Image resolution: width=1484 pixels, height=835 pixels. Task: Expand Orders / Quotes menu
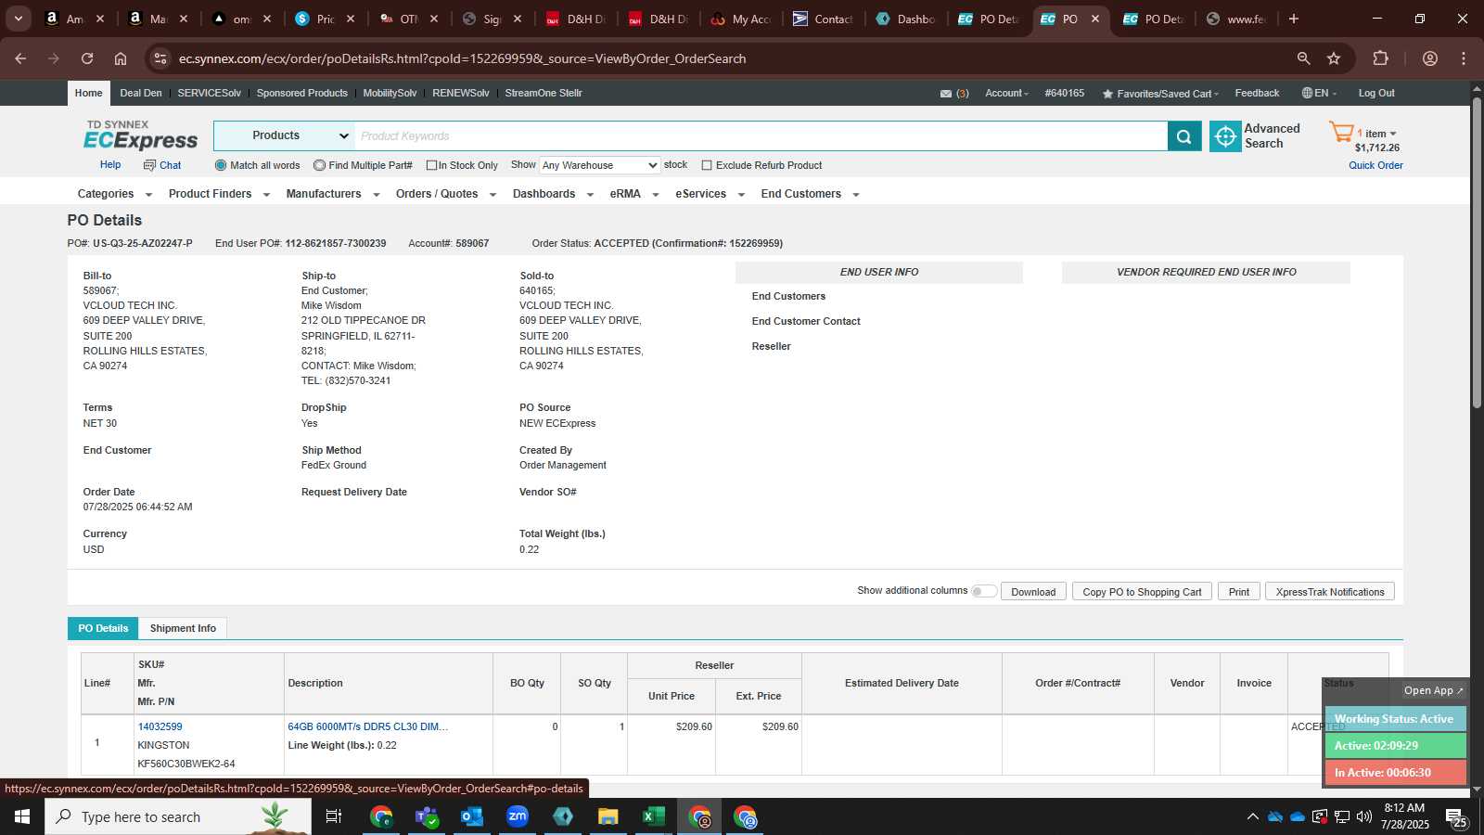446,194
